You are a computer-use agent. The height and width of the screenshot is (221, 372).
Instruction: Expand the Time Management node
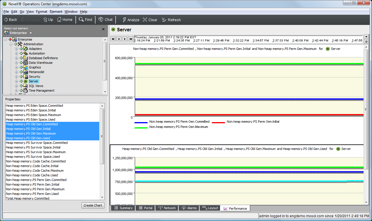pyautogui.click(x=17, y=90)
